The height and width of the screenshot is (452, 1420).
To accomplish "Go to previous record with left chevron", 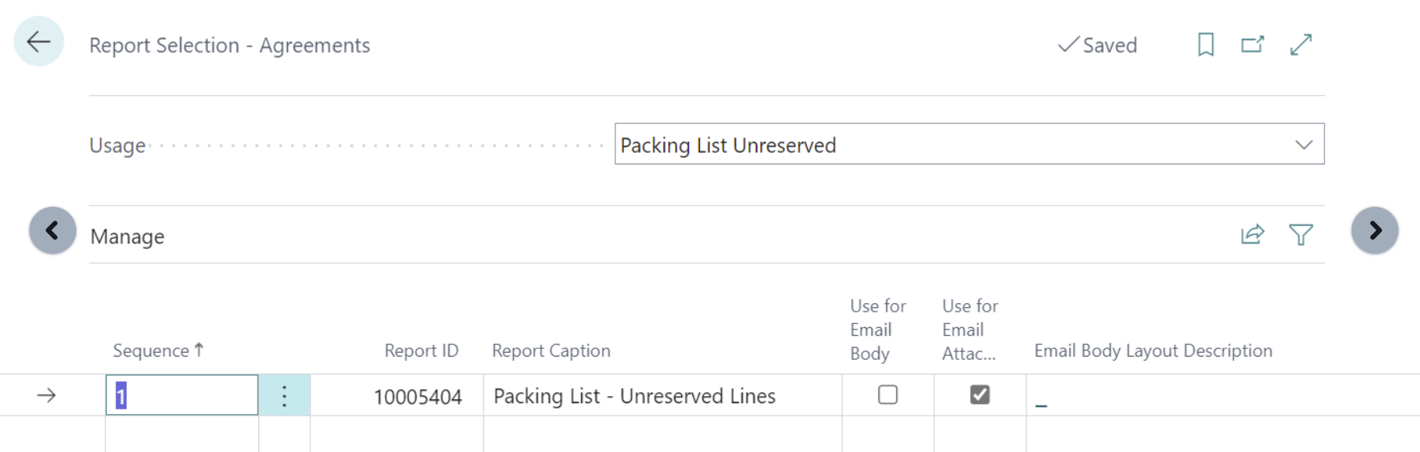I will 53,230.
